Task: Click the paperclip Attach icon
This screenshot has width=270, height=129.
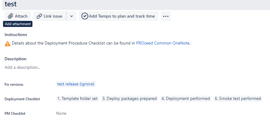Action: pyautogui.click(x=11, y=16)
